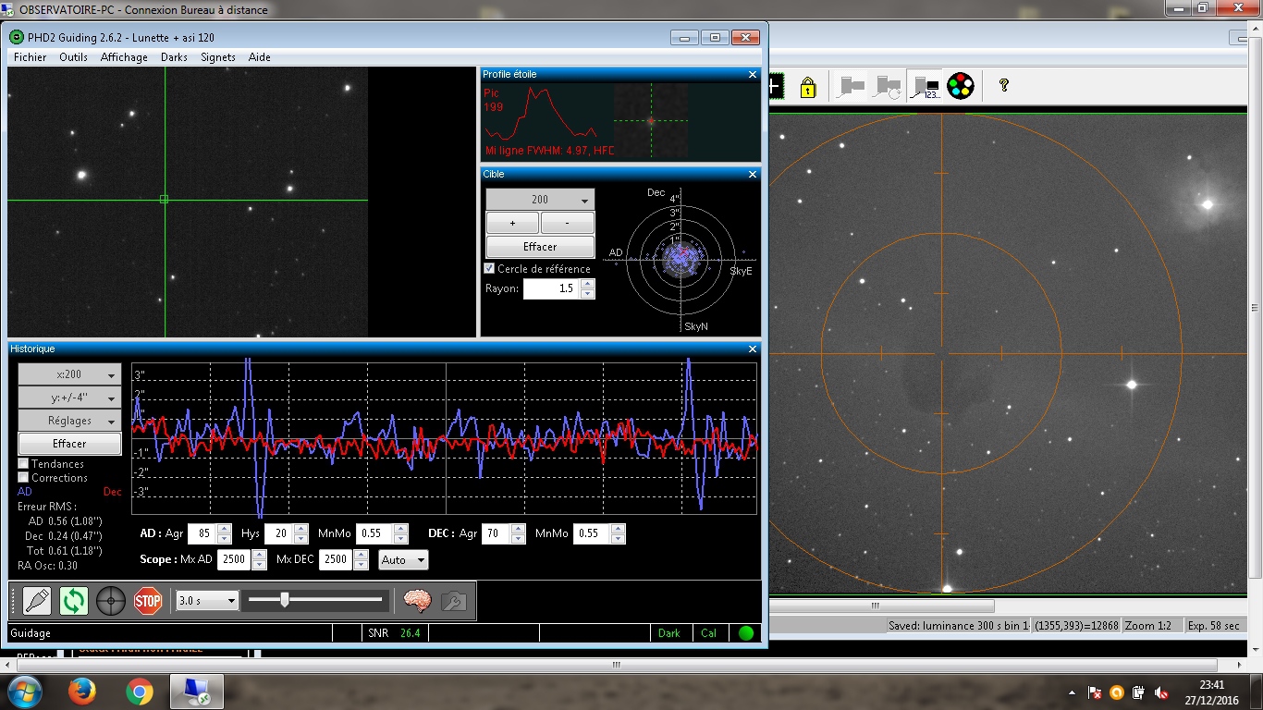Click the gamma slider handle in toolbar

pyautogui.click(x=285, y=600)
